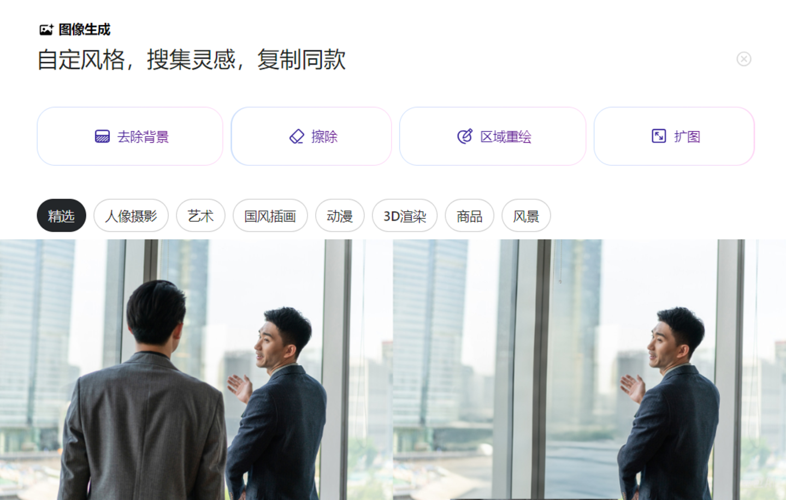This screenshot has width=786, height=500.
Task: Open the 擦除 erase tool
Action: [311, 136]
